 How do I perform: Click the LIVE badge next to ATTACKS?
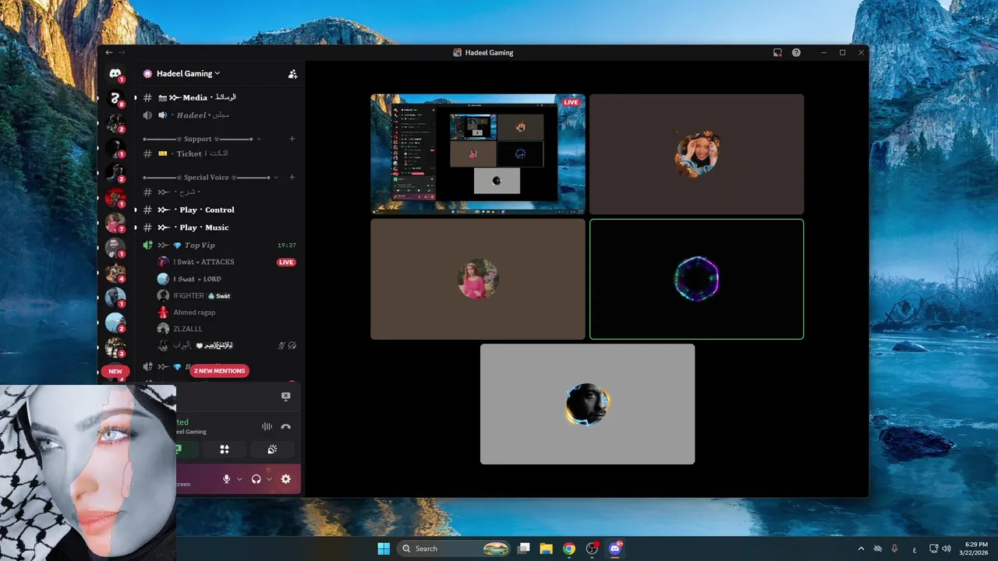click(x=286, y=263)
